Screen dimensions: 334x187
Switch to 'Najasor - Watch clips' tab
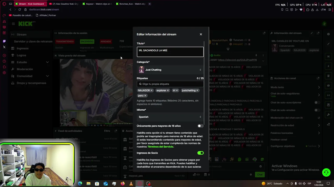pos(97,4)
